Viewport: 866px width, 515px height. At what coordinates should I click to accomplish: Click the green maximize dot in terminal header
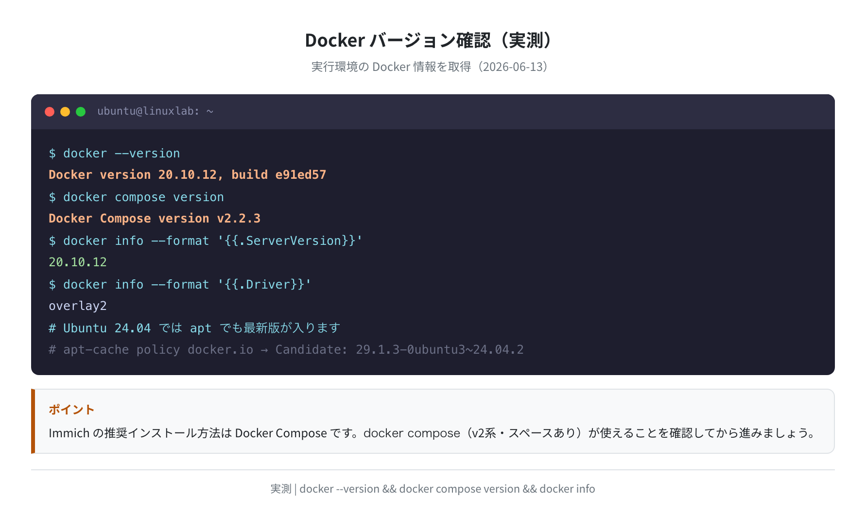tap(81, 112)
